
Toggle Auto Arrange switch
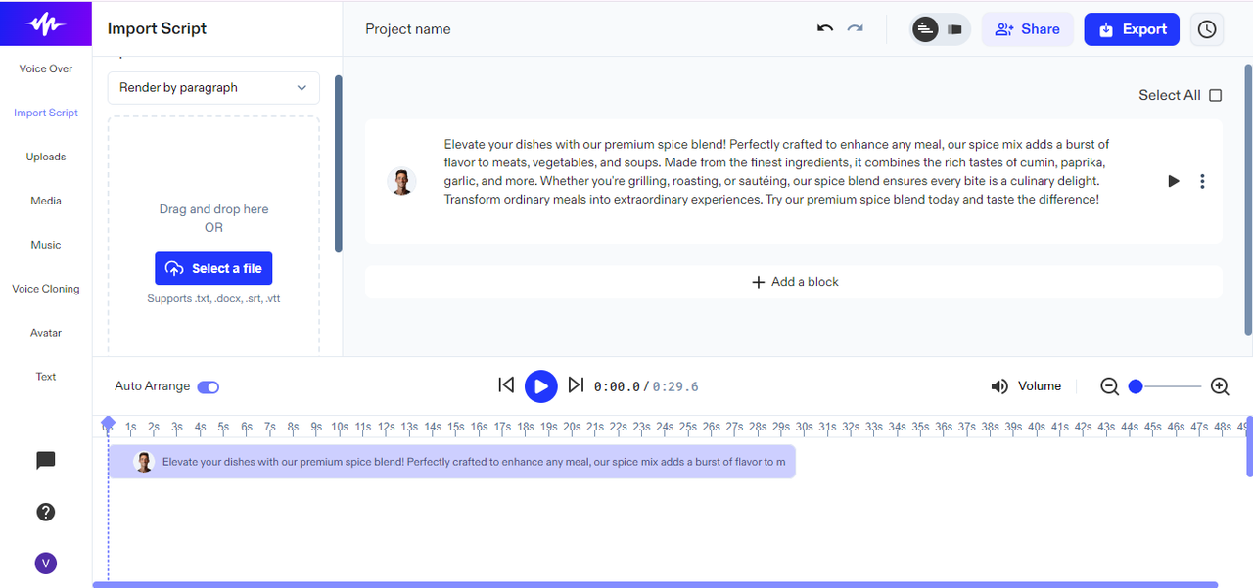coord(209,386)
